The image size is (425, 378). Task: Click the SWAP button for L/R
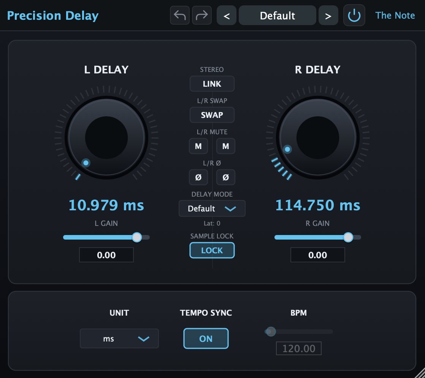point(212,115)
